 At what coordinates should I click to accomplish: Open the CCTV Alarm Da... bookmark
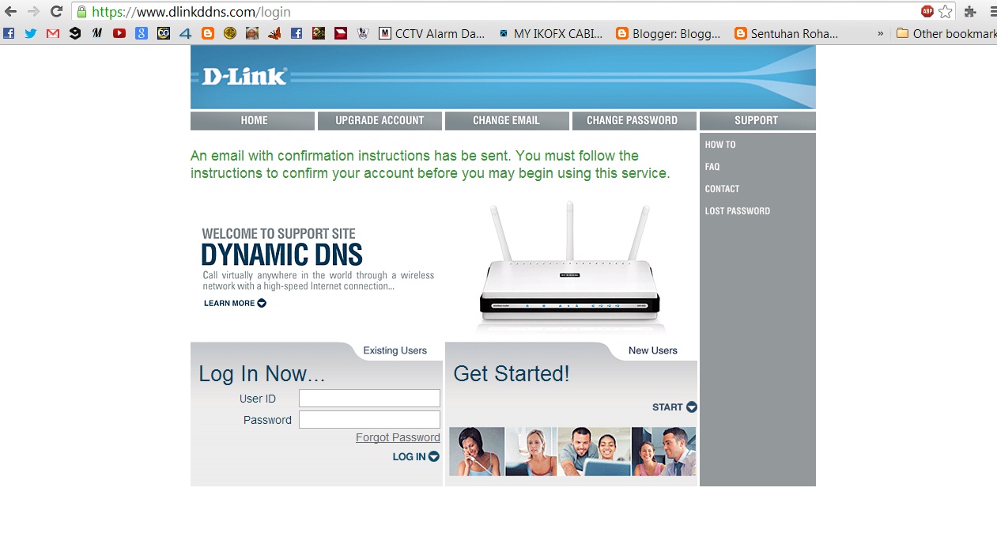(432, 33)
